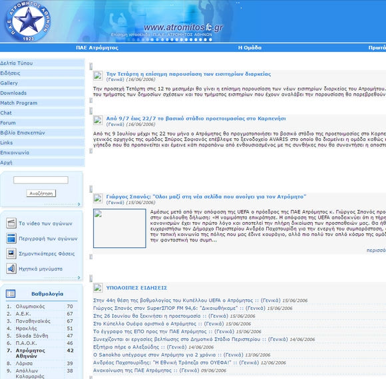Click the icon beside the season tickets headline

pos(98,76)
